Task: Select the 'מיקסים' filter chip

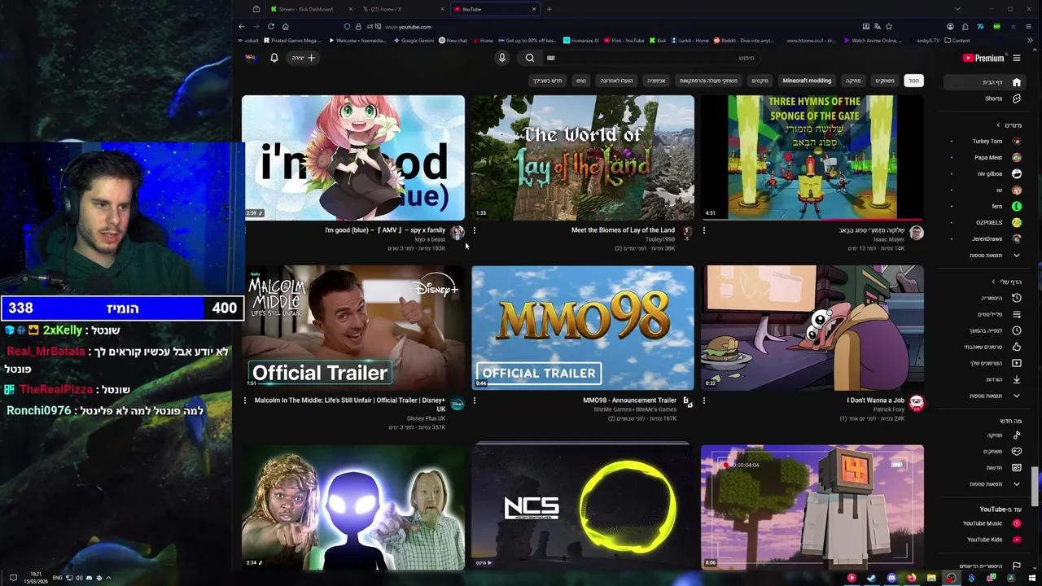Action: pyautogui.click(x=760, y=81)
